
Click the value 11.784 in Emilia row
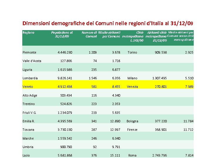[x=188, y=121]
